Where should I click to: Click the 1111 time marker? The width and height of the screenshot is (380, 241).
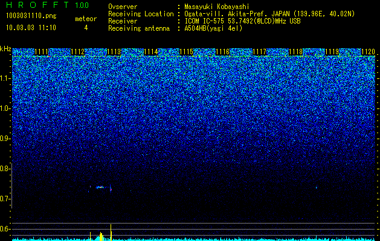(x=42, y=51)
